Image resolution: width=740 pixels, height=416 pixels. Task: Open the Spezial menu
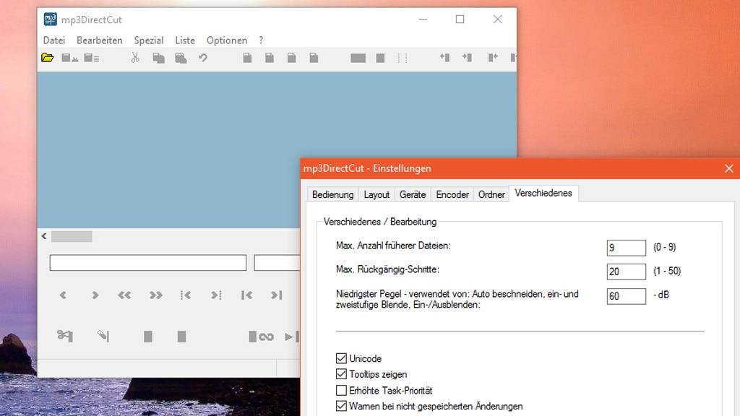click(x=149, y=40)
